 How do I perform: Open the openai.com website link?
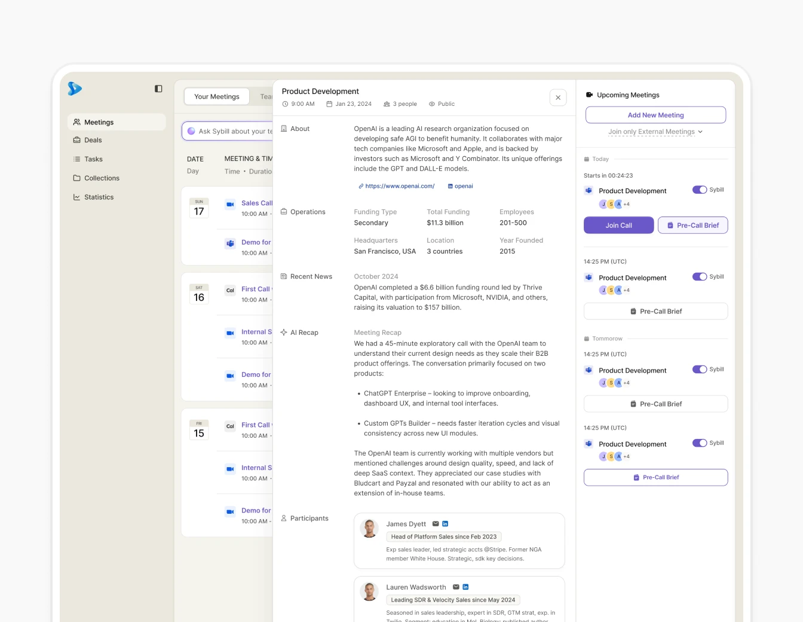click(397, 186)
